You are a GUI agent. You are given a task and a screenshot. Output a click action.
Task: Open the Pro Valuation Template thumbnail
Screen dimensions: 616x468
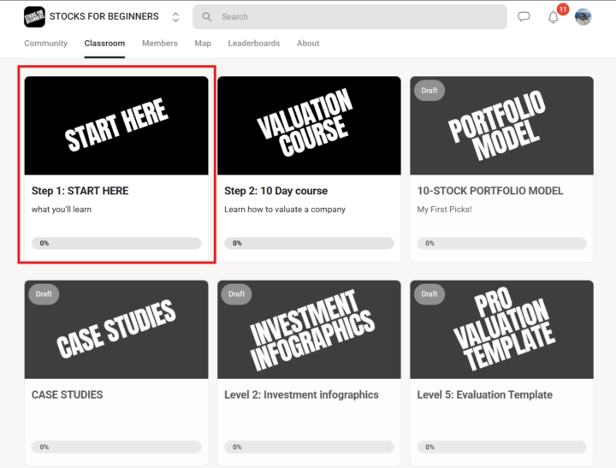tap(501, 329)
